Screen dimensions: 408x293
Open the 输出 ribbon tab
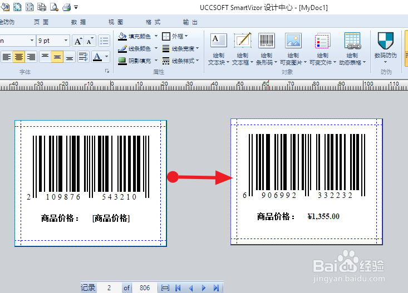click(190, 22)
